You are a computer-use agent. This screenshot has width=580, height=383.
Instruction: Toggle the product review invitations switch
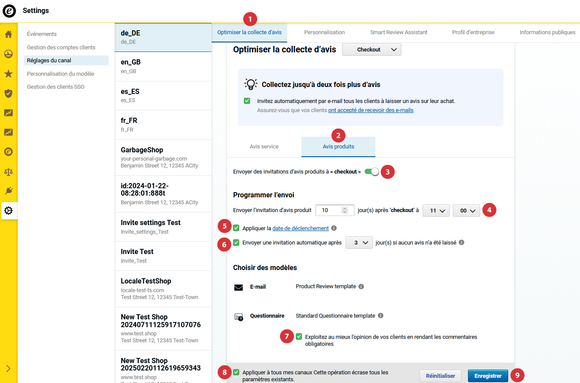click(372, 172)
